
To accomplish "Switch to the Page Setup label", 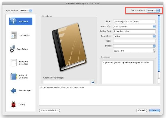I will 22,49.
